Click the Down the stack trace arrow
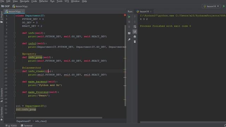 135,22
